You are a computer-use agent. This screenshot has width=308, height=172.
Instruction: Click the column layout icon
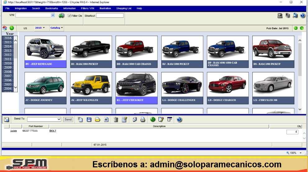pos(170,120)
